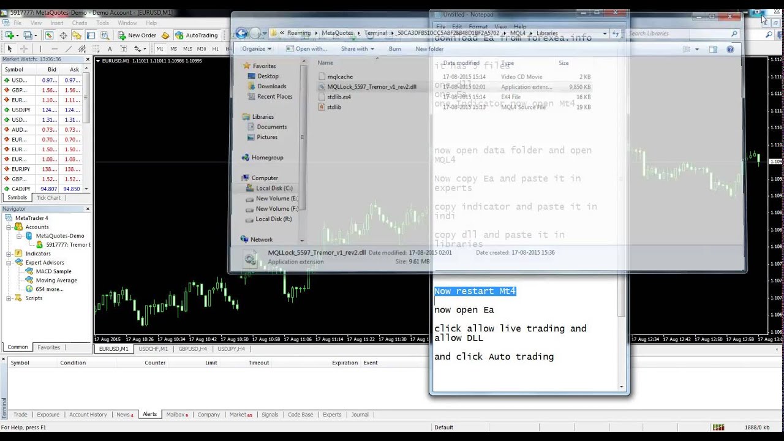784x441 pixels.
Task: Switch to the Journal terminal tab
Action: pos(360,415)
